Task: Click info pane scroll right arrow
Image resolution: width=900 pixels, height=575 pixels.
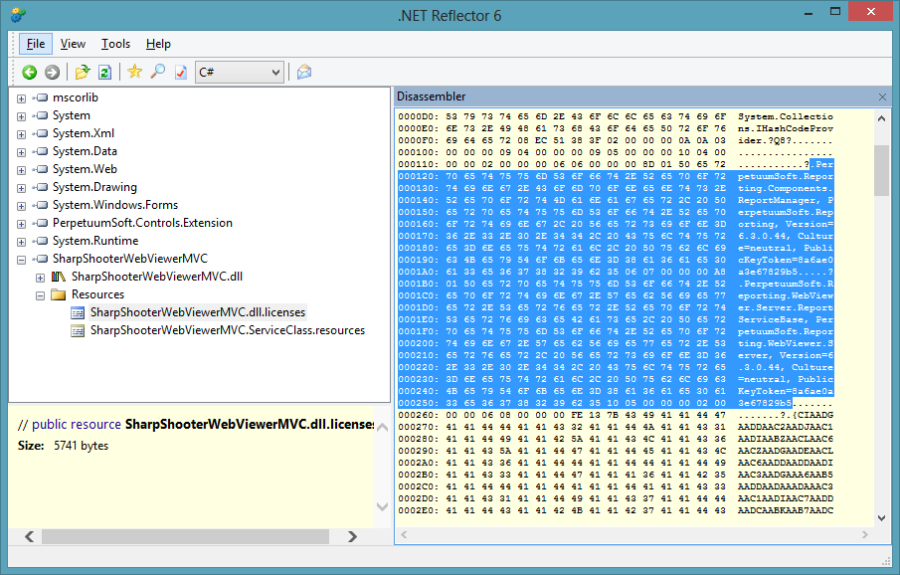Action: tap(352, 536)
